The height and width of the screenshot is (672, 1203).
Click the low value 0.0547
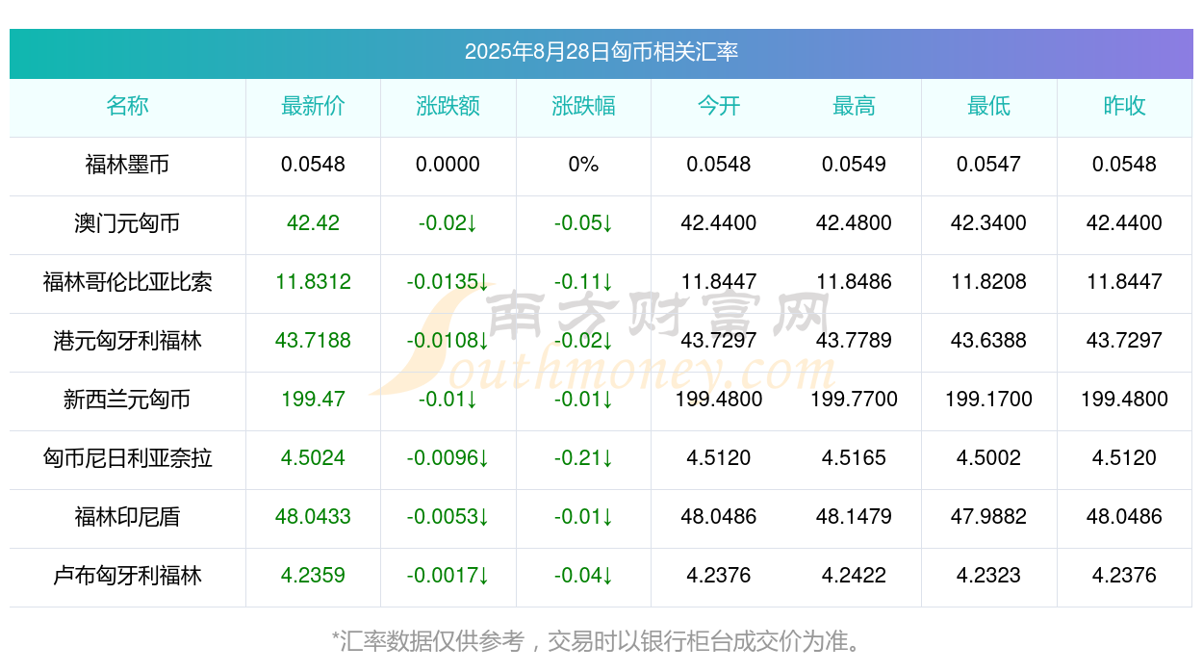[x=988, y=165]
